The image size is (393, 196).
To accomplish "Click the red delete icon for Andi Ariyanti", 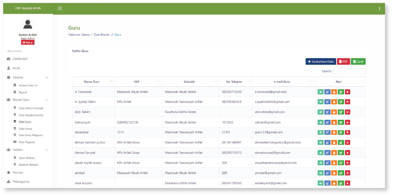I will (x=347, y=183).
